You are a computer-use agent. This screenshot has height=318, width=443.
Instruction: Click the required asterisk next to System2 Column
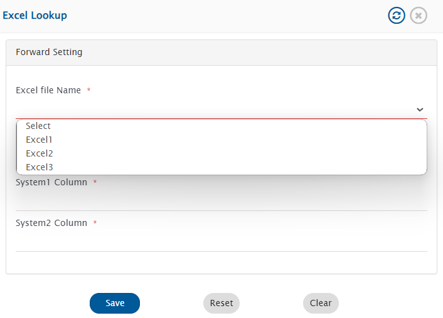coord(95,223)
